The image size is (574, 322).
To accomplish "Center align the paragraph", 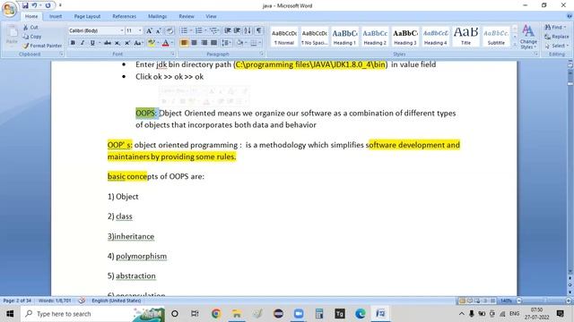I will 194,43.
